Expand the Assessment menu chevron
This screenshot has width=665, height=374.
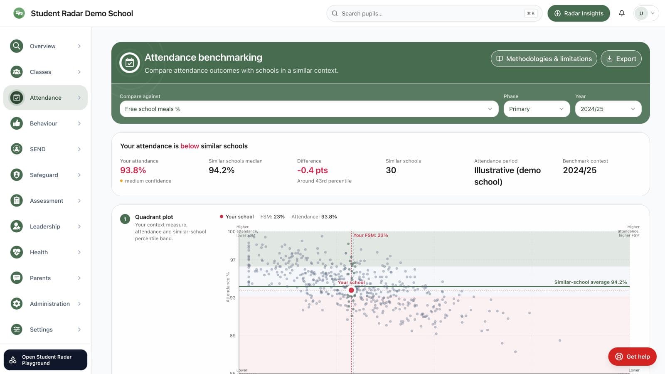(x=79, y=201)
